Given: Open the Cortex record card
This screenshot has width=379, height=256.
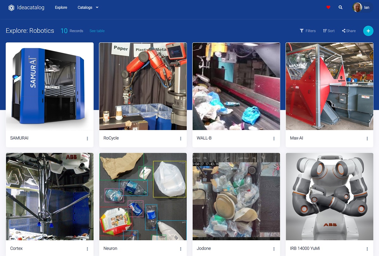Looking at the screenshot, I should (x=50, y=196).
